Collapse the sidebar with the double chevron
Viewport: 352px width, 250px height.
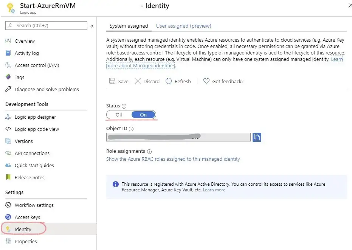92,26
